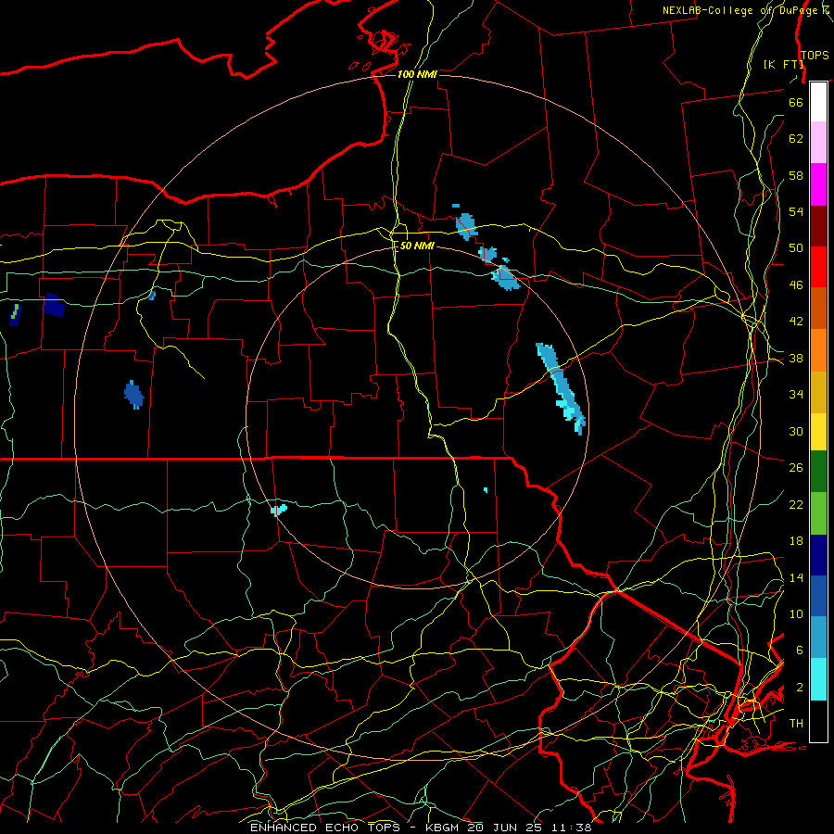Image resolution: width=834 pixels, height=834 pixels.
Task: Click legend value '34'
Action: [x=796, y=395]
